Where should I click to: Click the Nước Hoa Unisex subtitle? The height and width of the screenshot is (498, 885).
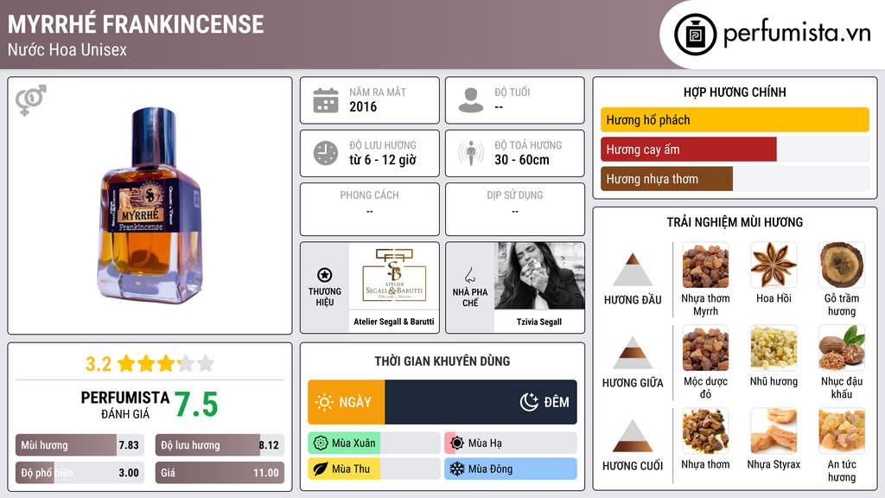coord(67,49)
